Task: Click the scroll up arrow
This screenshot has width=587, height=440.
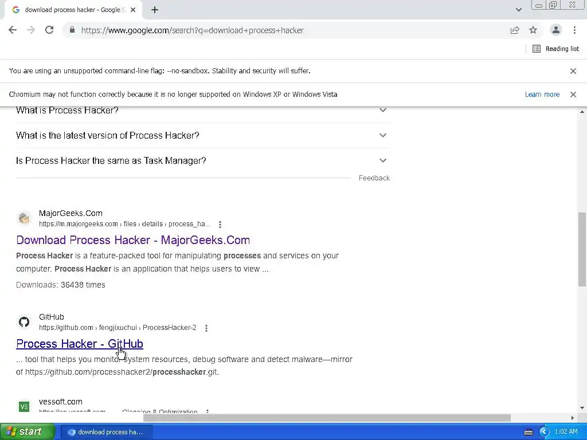Action: click(x=582, y=112)
